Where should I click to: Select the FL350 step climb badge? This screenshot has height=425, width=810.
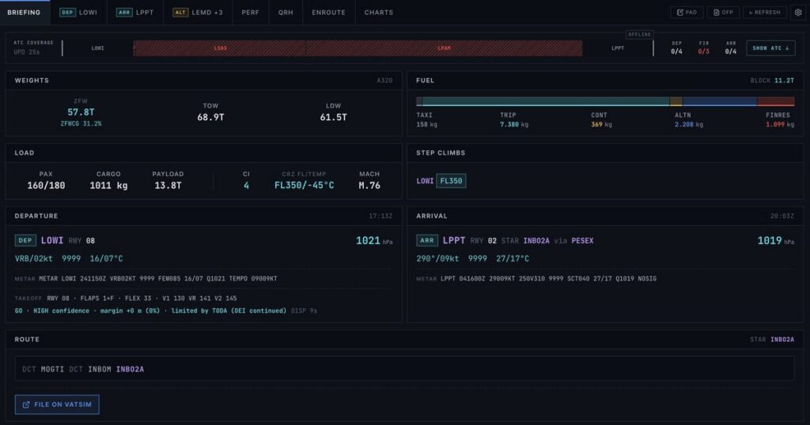pyautogui.click(x=451, y=181)
